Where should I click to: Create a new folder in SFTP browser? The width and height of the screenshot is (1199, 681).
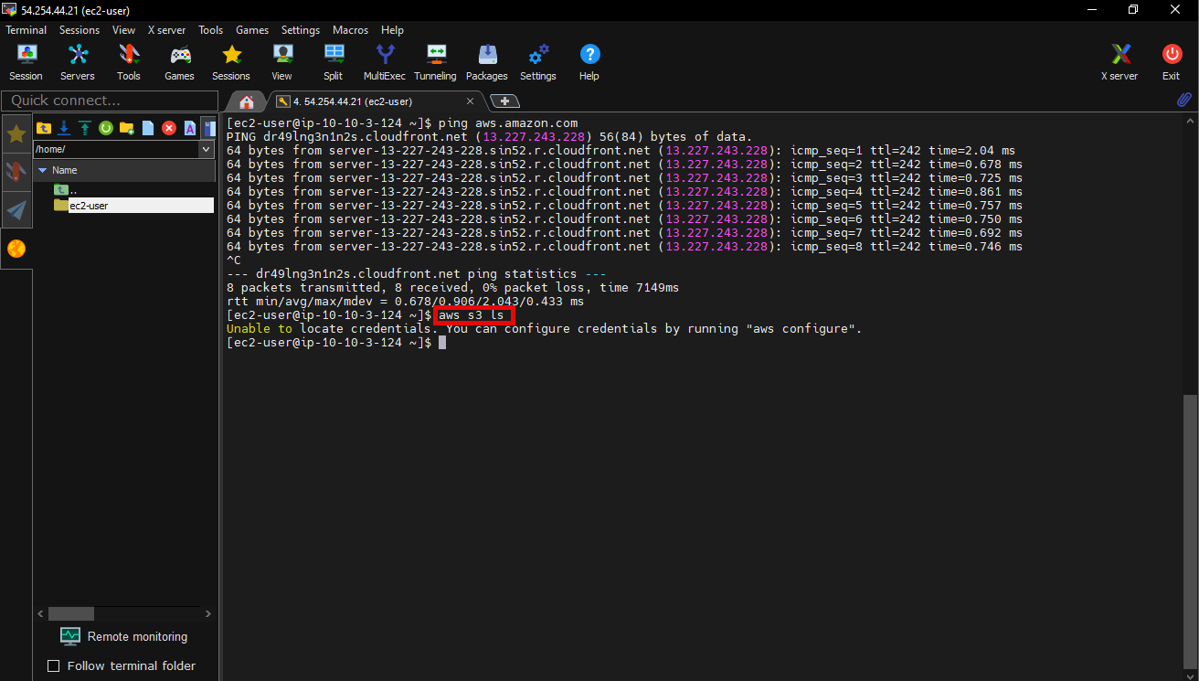tap(127, 128)
